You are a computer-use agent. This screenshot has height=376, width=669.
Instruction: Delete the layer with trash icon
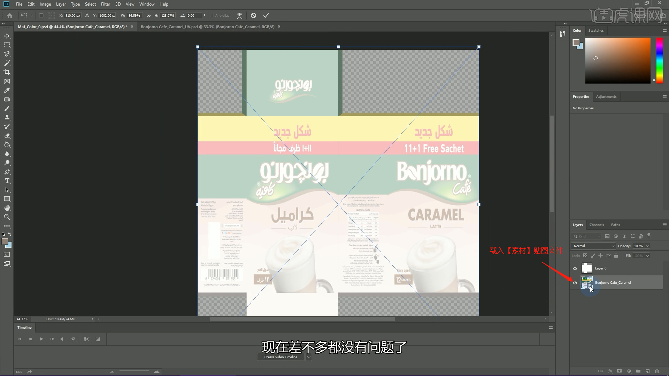pos(657,371)
